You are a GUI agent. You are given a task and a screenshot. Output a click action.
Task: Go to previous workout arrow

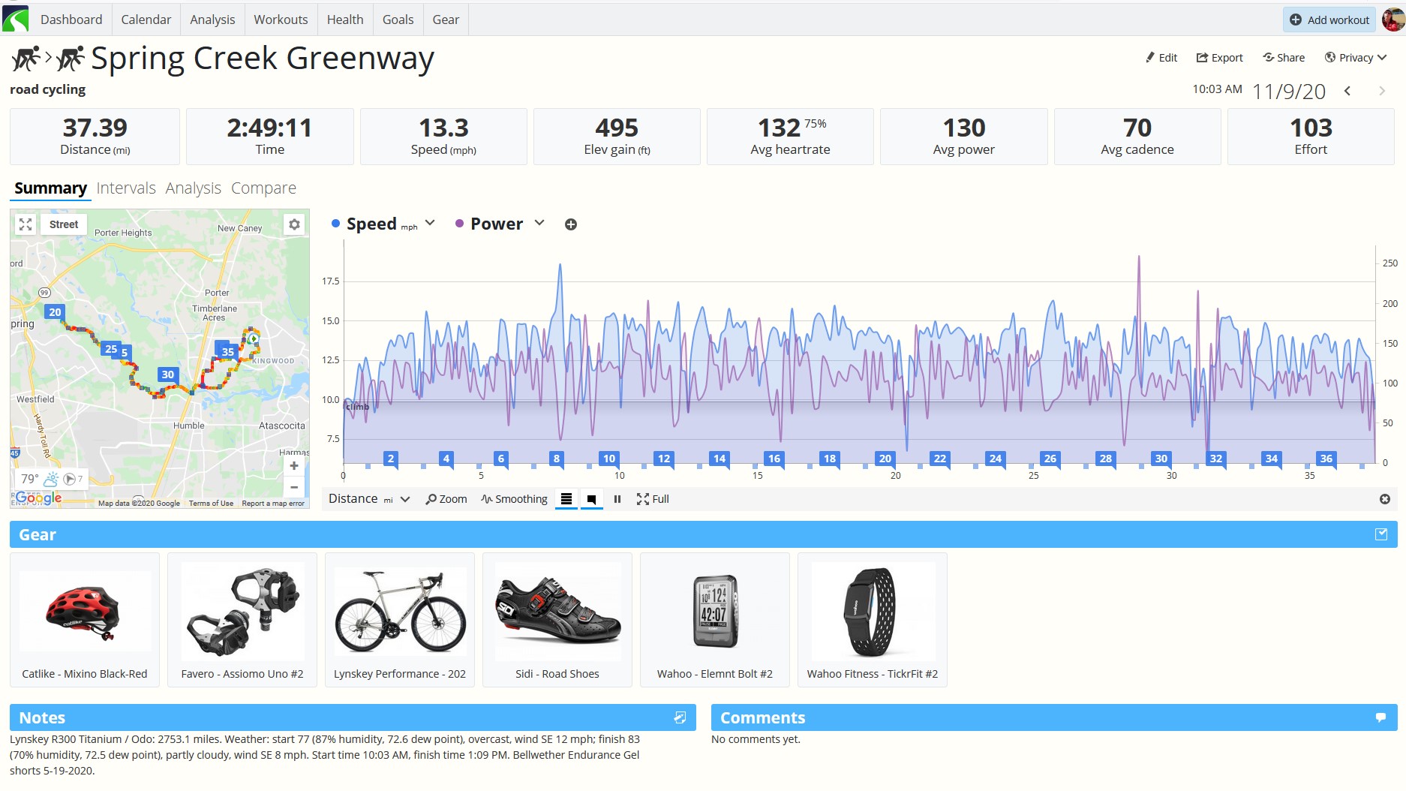click(1347, 91)
